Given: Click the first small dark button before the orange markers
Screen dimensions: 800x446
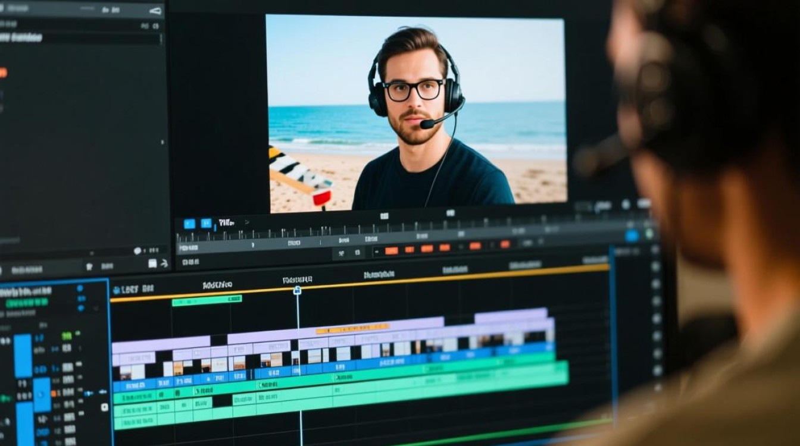Looking at the screenshot, I should (x=342, y=253).
